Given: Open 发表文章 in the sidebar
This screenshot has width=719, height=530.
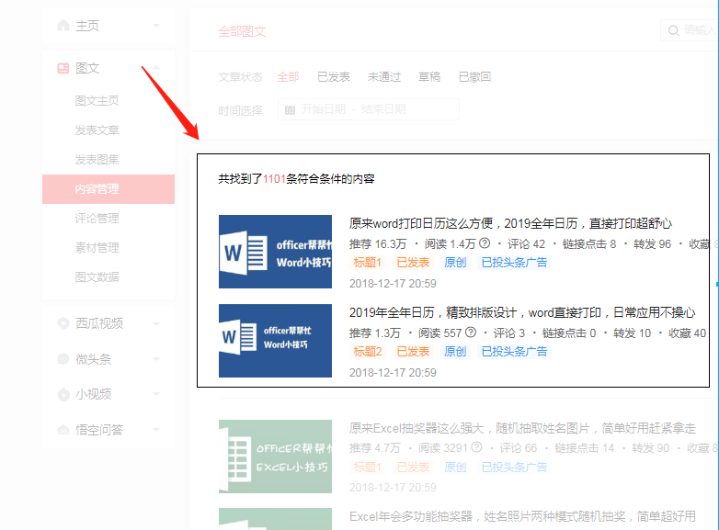Looking at the screenshot, I should coord(97,130).
